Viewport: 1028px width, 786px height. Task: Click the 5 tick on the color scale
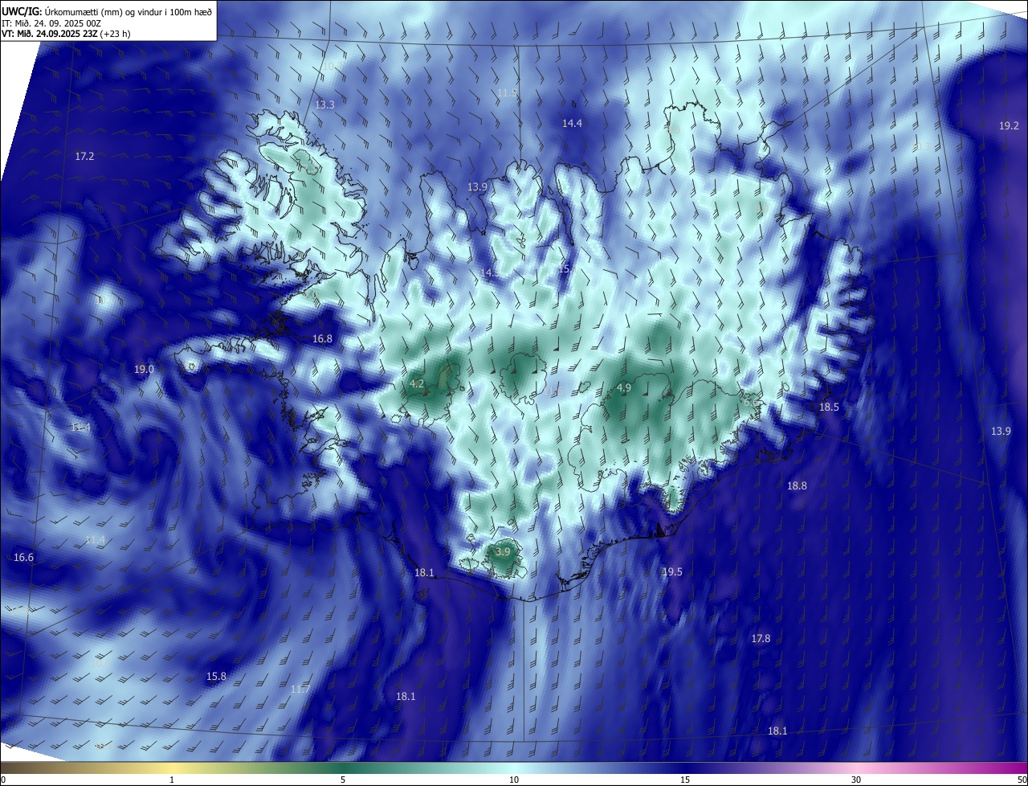pyautogui.click(x=343, y=780)
